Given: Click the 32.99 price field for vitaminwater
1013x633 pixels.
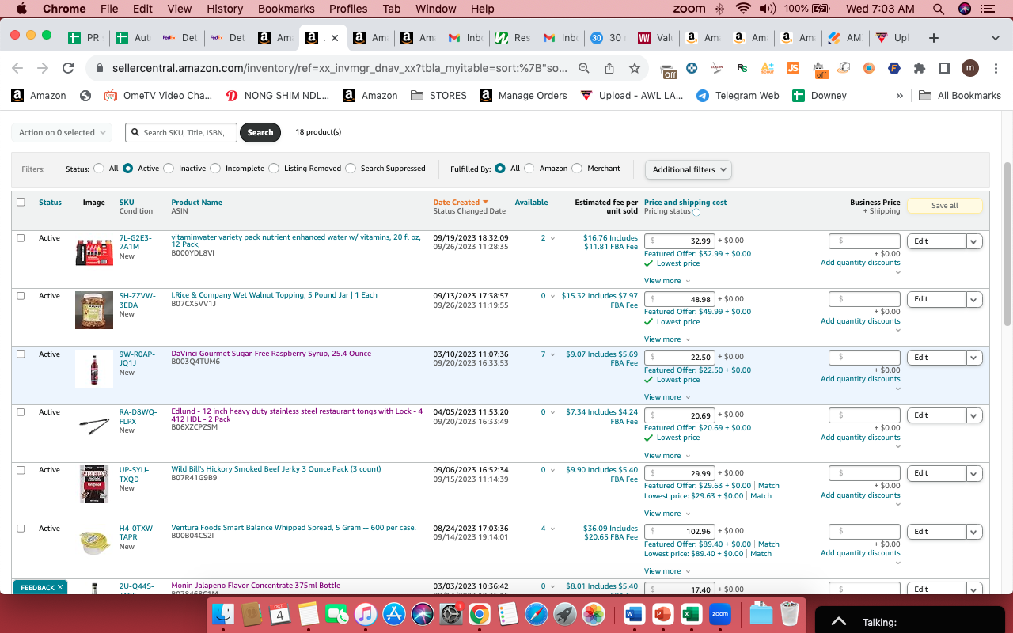Looking at the screenshot, I should (x=681, y=241).
